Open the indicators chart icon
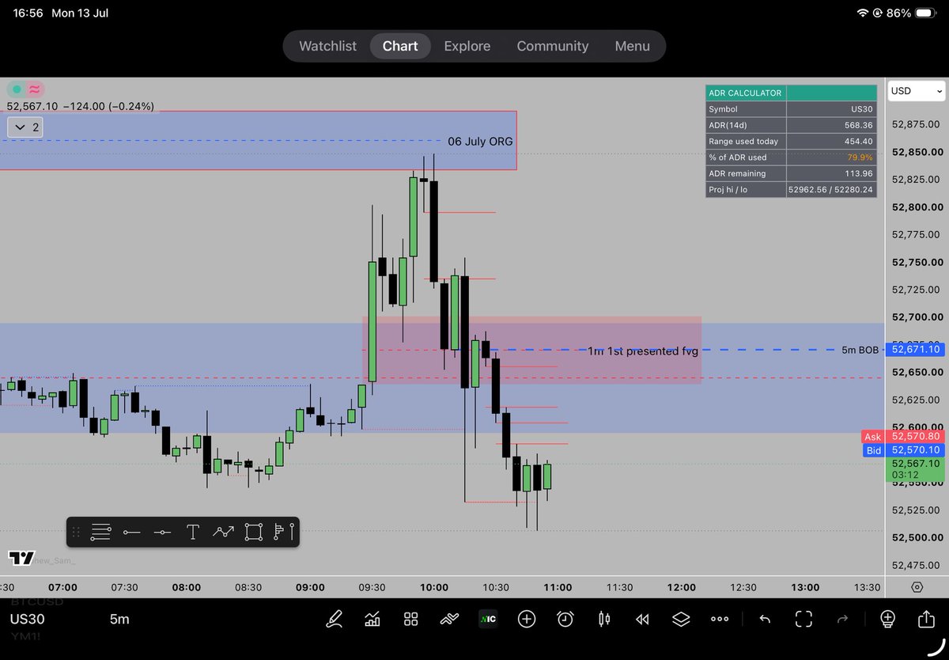949x660 pixels. [372, 619]
